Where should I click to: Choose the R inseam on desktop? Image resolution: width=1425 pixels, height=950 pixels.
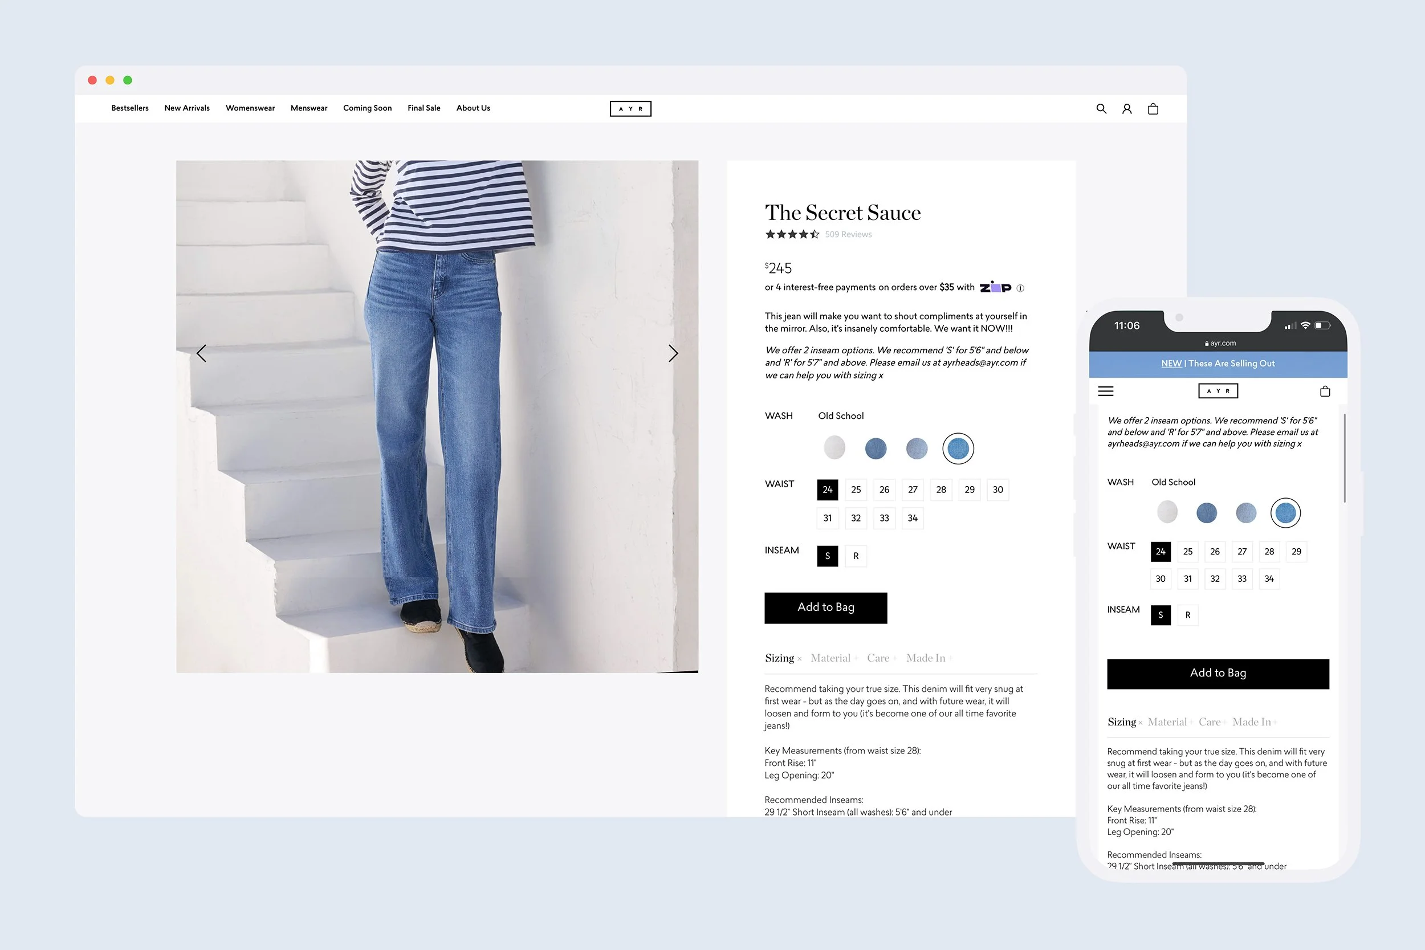point(856,556)
